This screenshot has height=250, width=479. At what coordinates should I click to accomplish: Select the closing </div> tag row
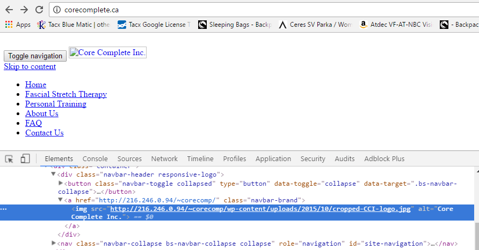click(x=69, y=234)
